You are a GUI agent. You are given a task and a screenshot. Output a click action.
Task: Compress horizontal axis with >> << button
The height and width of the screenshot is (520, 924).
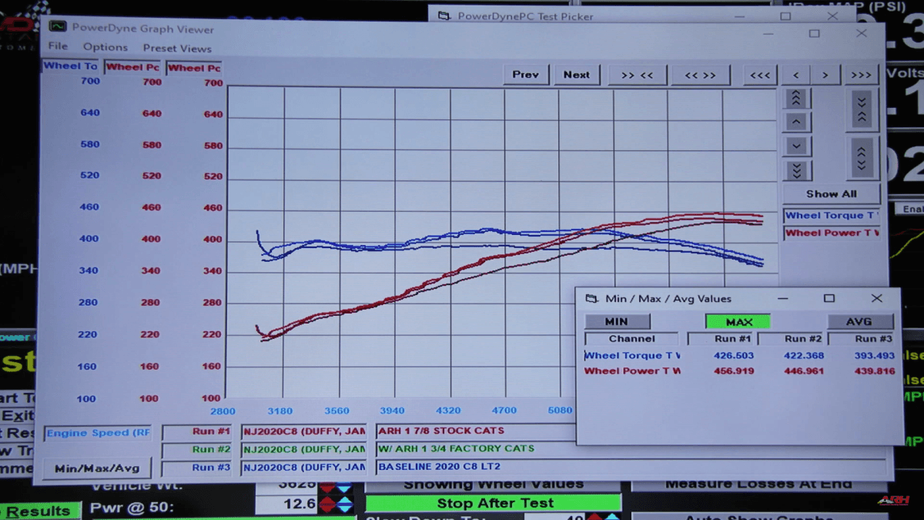[637, 75]
